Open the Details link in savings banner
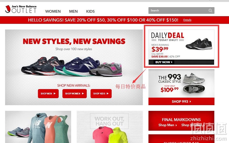The width and height of the screenshot is (229, 143). [187, 20]
